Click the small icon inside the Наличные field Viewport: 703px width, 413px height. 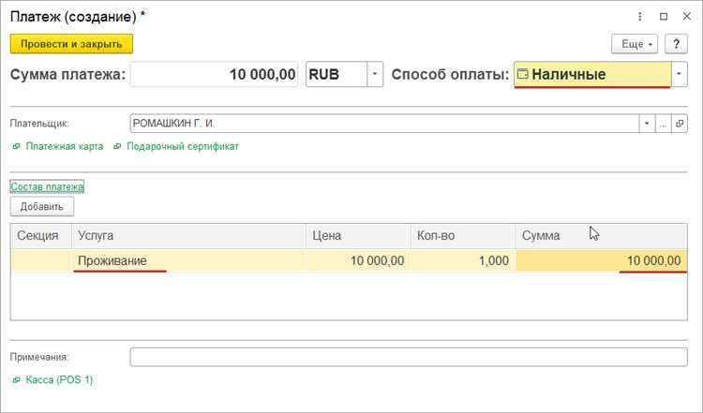[523, 75]
